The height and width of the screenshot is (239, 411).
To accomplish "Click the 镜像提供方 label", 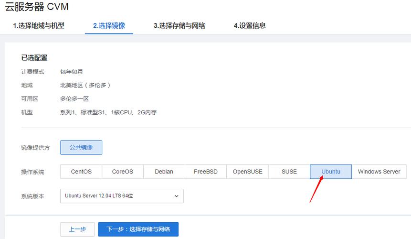I will 35,148.
